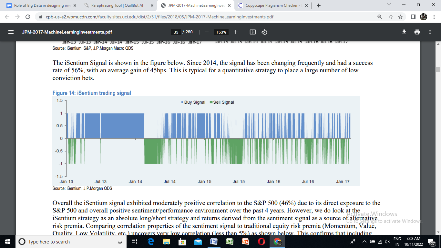
Task: Open File Explorer from the taskbar
Action: click(x=167, y=242)
